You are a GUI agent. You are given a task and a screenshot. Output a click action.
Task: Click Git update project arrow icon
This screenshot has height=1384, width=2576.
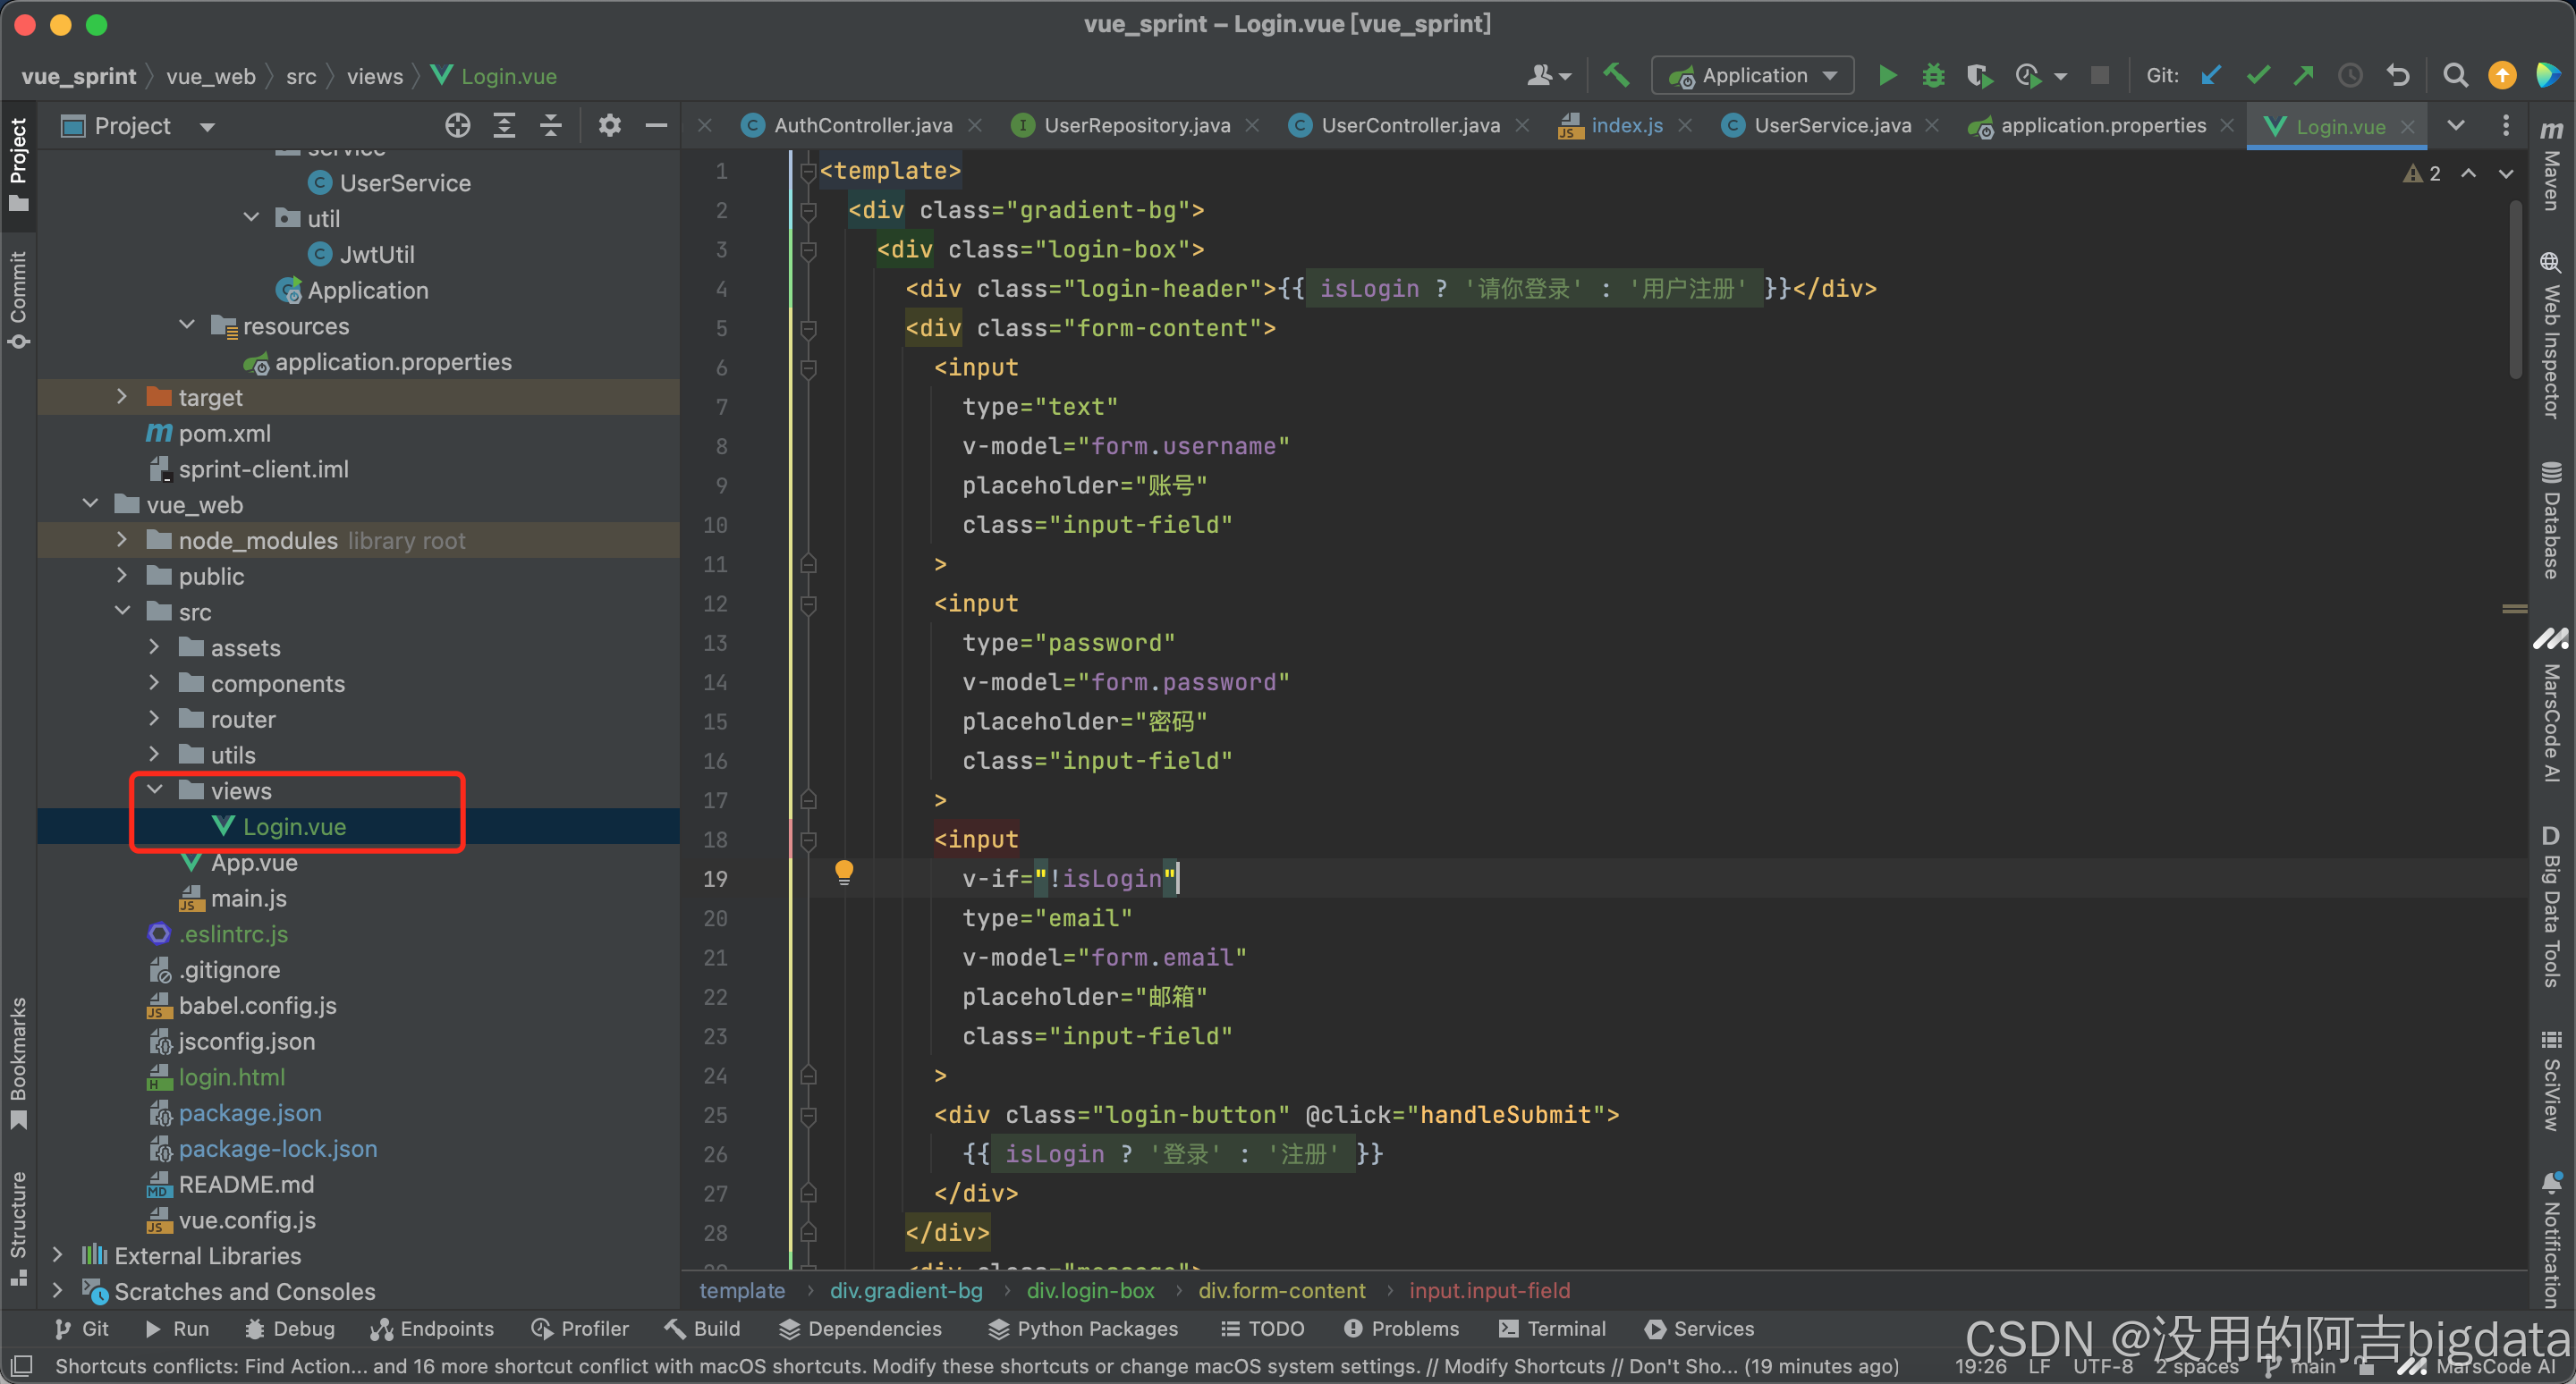[x=2211, y=76]
